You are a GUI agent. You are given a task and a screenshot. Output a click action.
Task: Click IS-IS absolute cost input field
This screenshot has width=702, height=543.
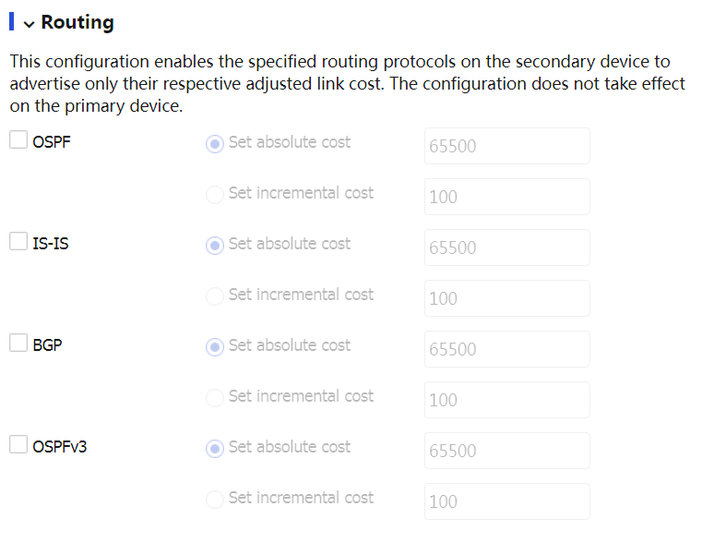tap(506, 247)
